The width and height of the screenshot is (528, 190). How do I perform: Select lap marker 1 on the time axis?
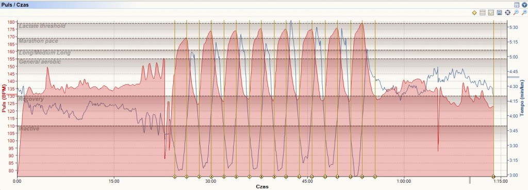point(174,177)
